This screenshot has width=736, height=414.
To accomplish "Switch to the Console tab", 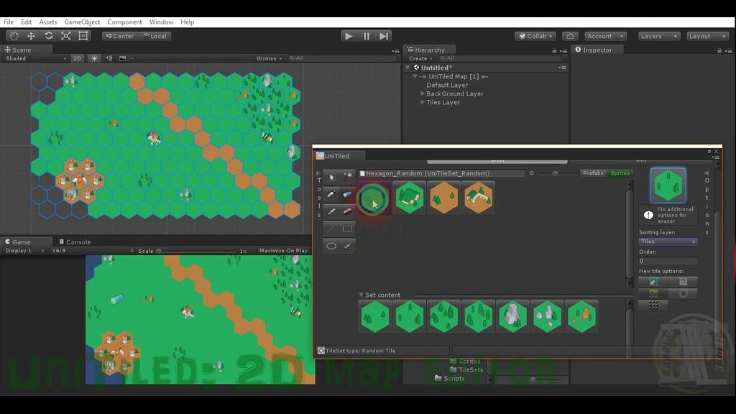I will [76, 241].
